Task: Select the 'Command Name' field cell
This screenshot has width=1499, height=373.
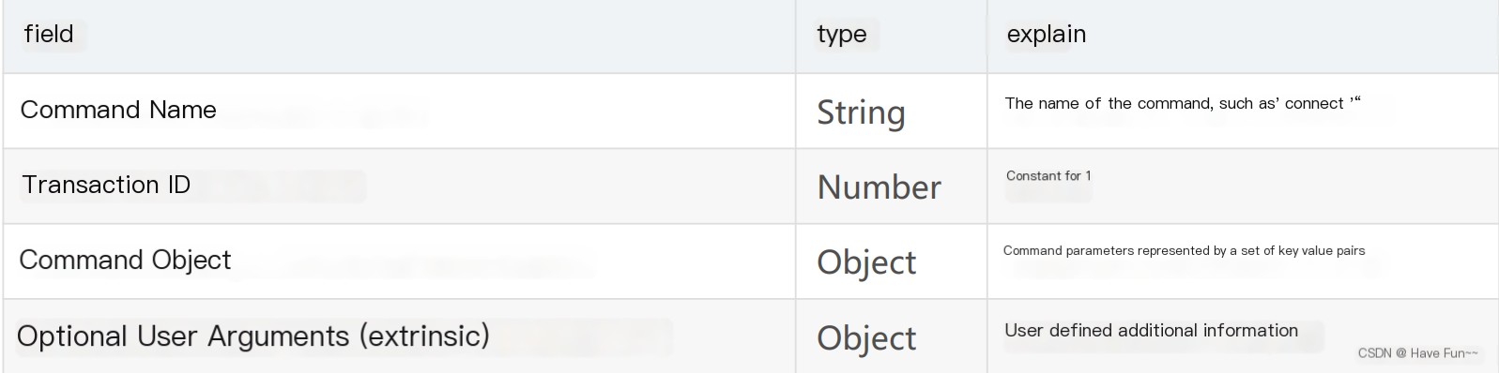Action: click(399, 111)
